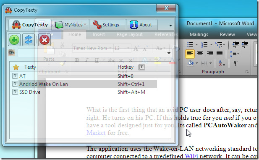
Task: Follow the WiFi link in the Word document
Action: click(x=191, y=156)
